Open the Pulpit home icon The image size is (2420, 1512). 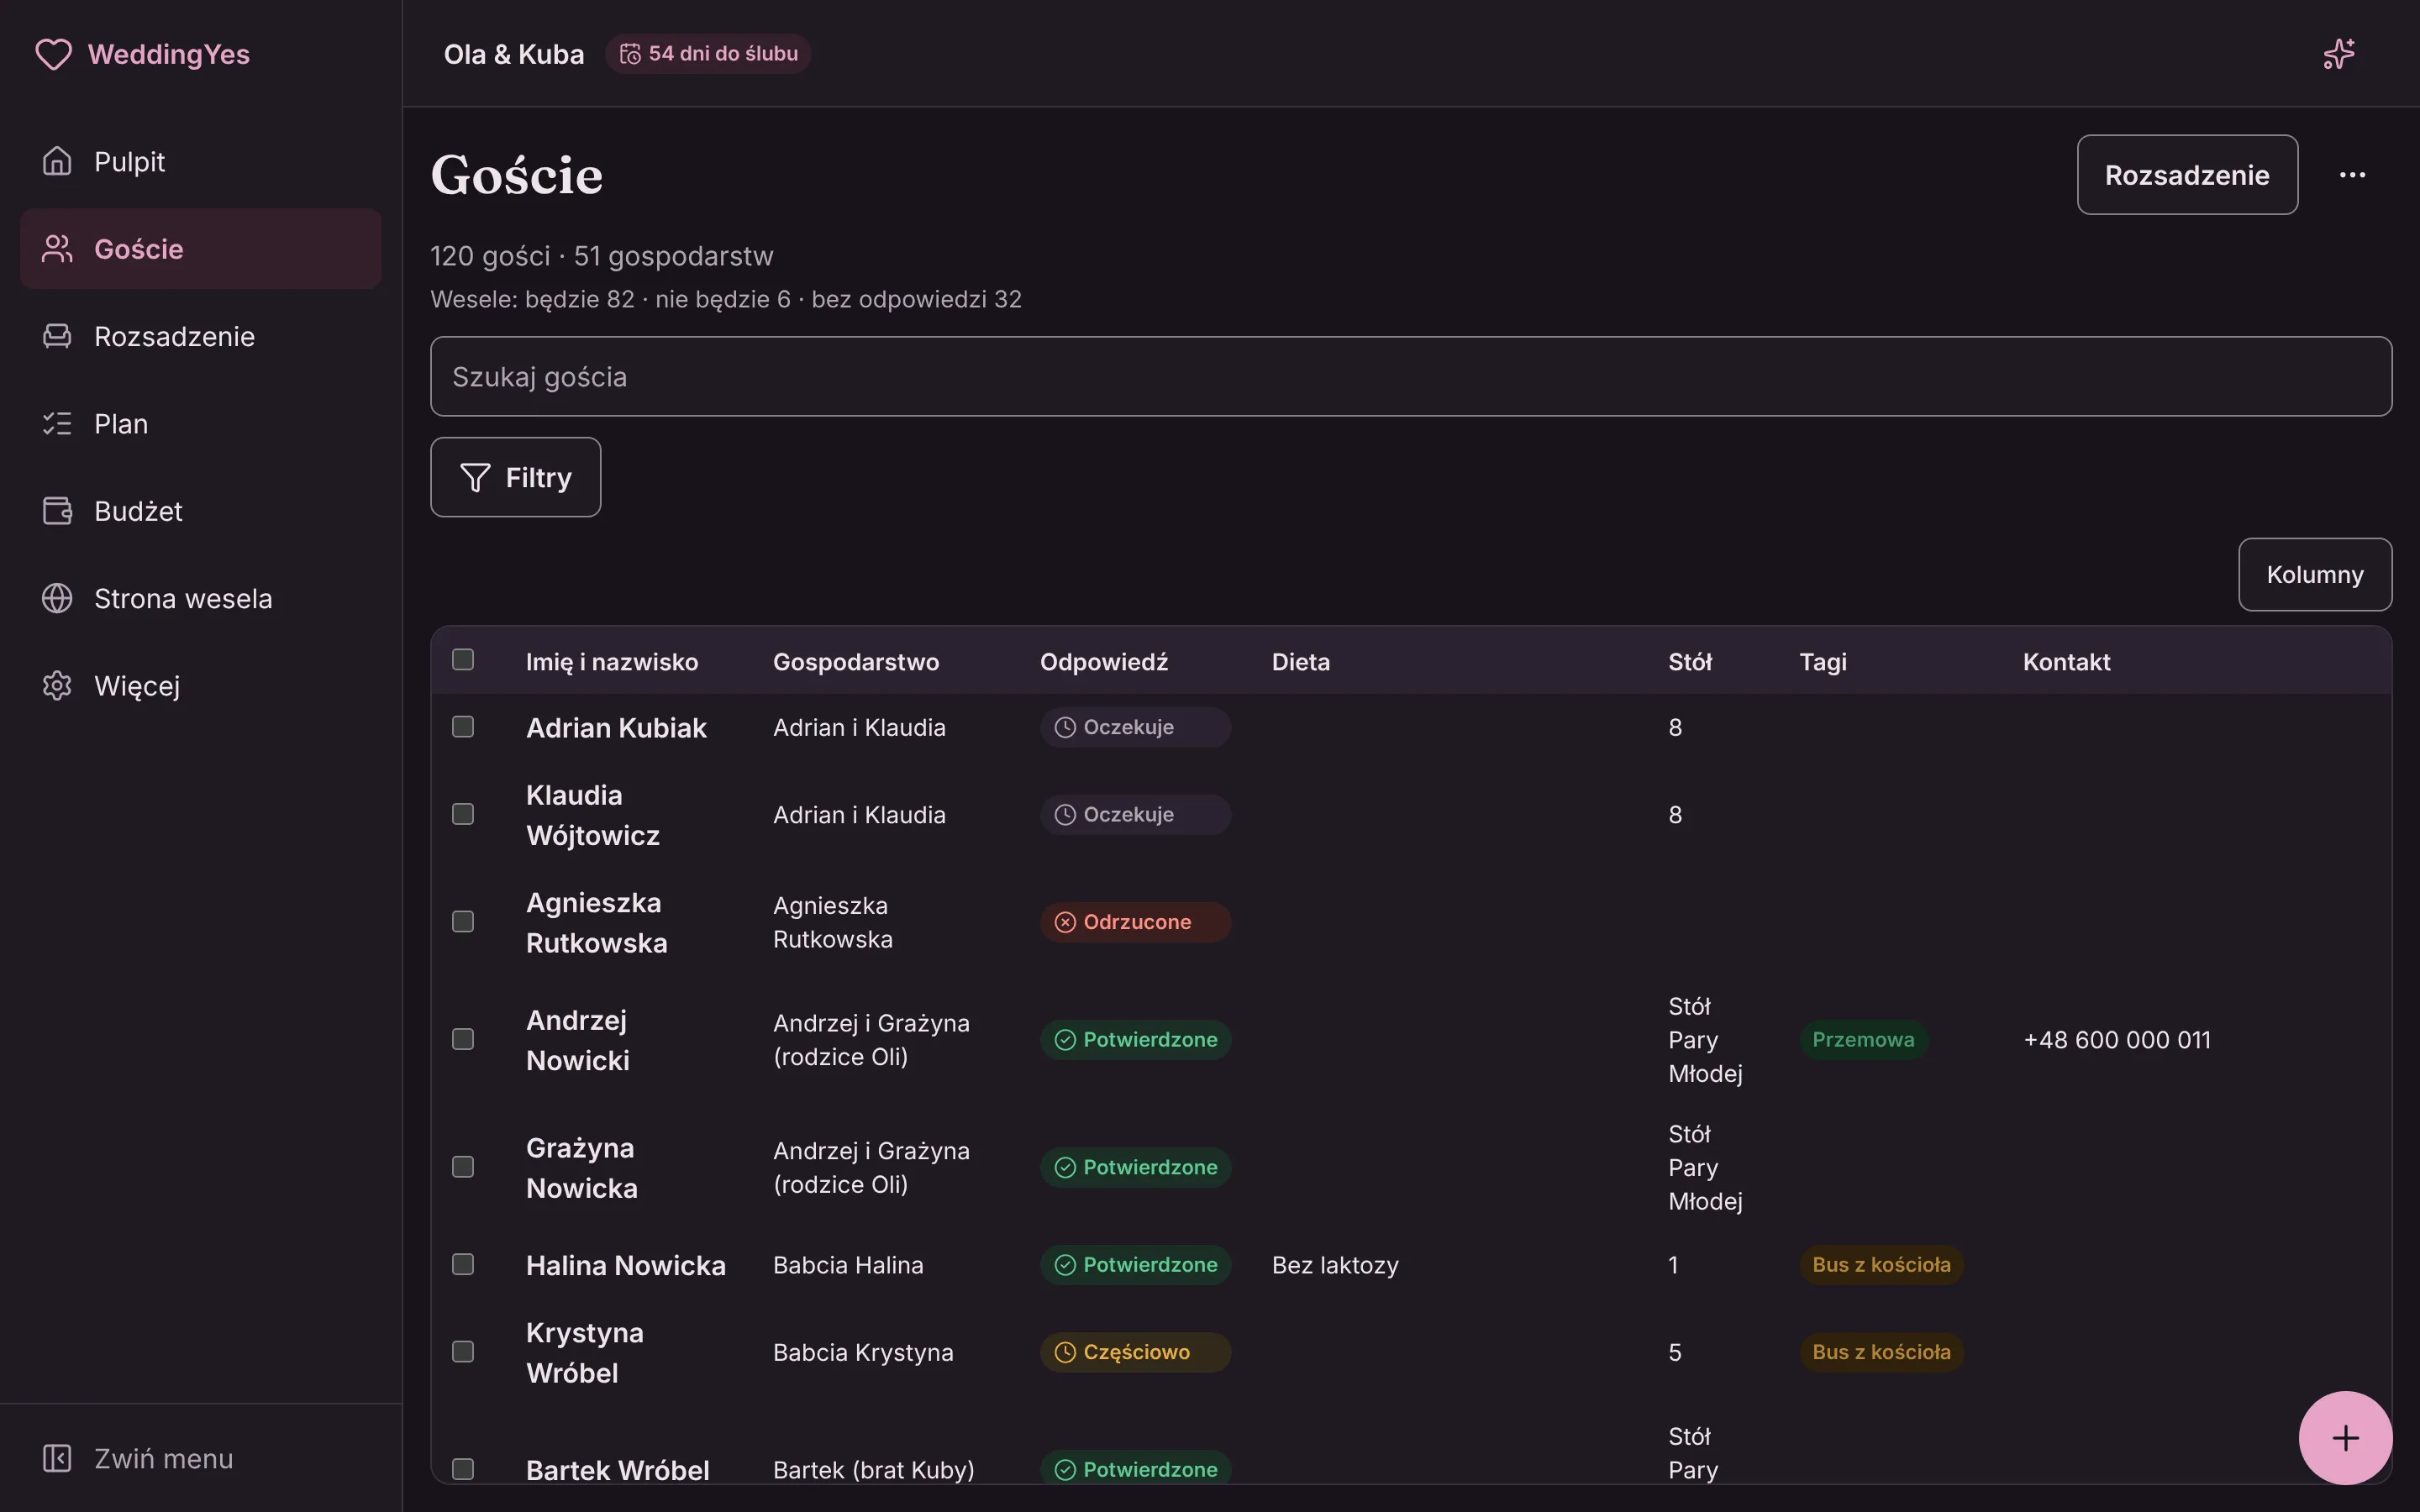[x=57, y=161]
